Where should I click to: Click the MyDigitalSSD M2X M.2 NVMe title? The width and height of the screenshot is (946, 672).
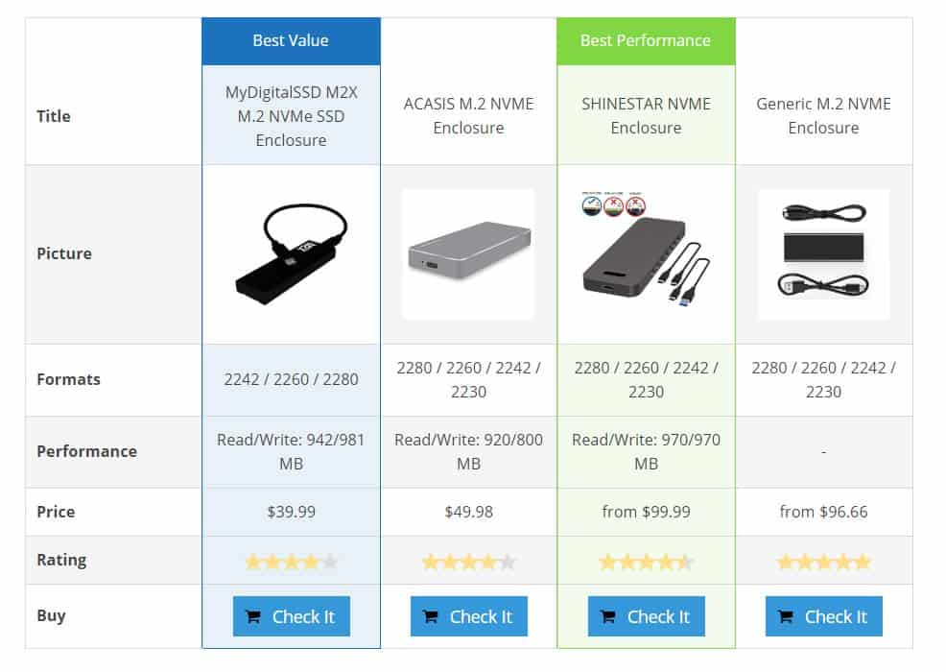coord(291,116)
